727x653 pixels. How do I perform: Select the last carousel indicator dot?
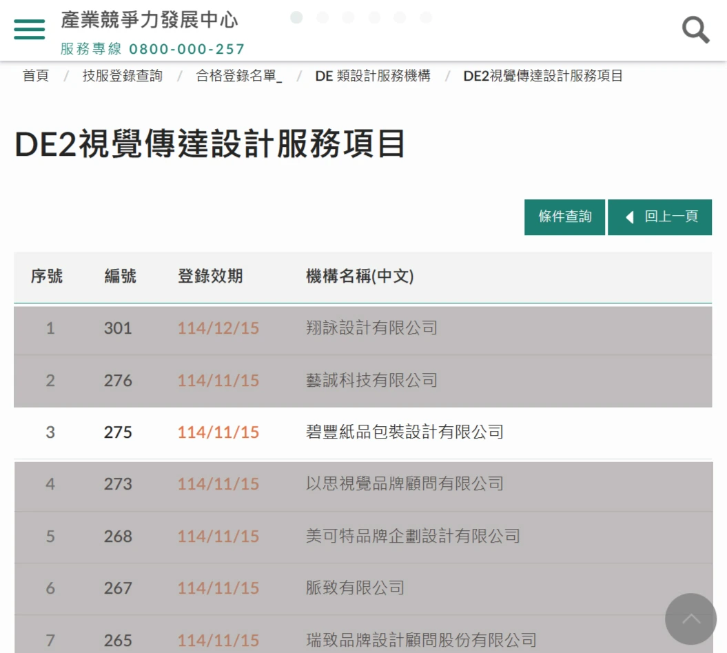pos(426,17)
